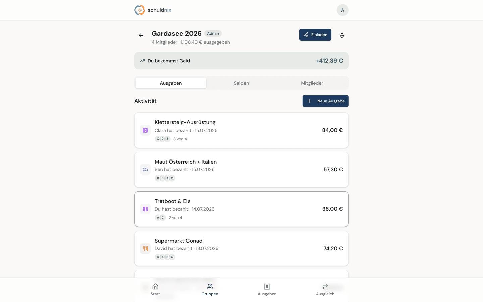Screen dimensions: 483x302
Task: Switch to the Salden tab
Action: pos(241,83)
